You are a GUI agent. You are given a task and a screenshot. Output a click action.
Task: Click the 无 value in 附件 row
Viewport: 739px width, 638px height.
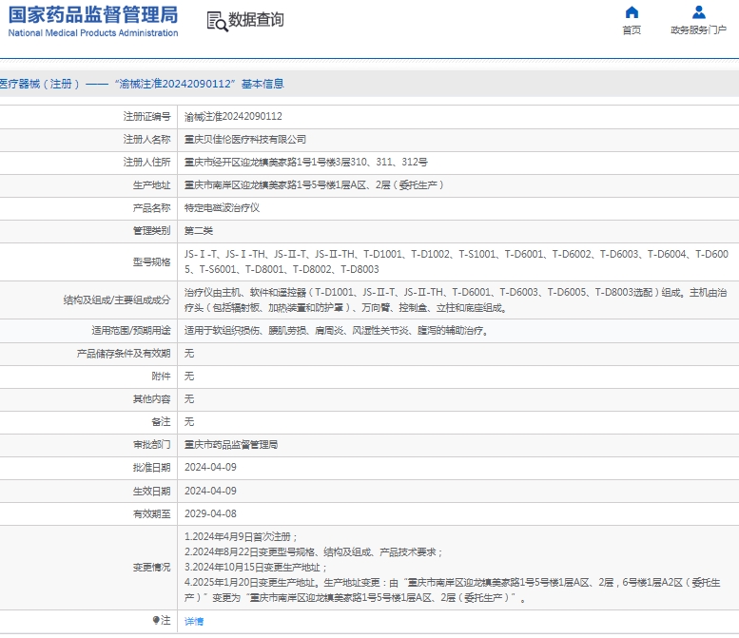pyautogui.click(x=189, y=377)
